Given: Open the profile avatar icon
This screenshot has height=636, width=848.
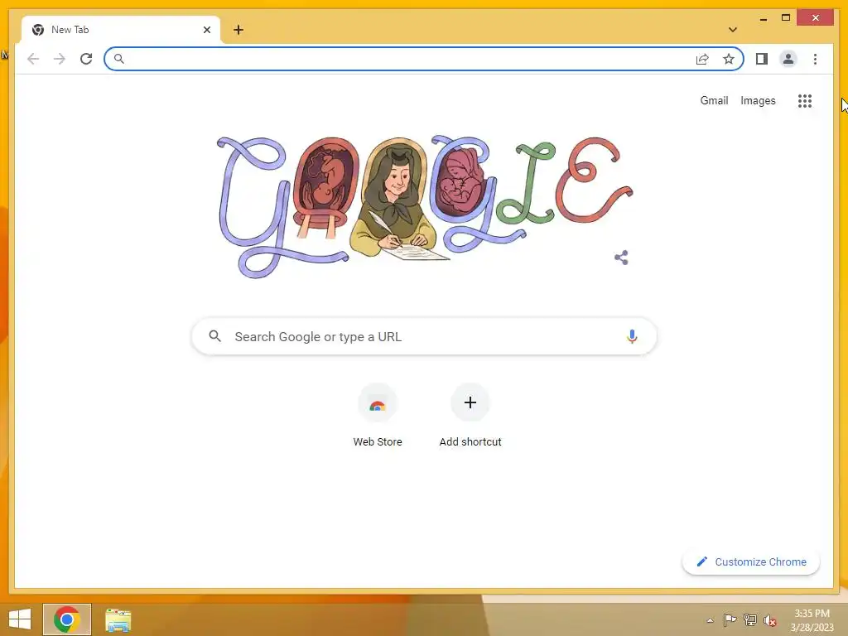Looking at the screenshot, I should point(788,59).
